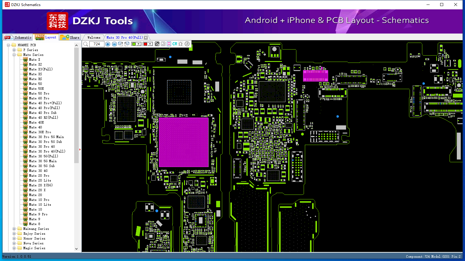The width and height of the screenshot is (465, 261).
Task: Zoom in with the blue plus button
Action: tap(108, 44)
